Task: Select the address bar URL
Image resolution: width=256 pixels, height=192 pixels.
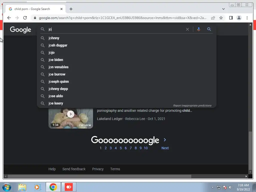Action: (x=122, y=18)
